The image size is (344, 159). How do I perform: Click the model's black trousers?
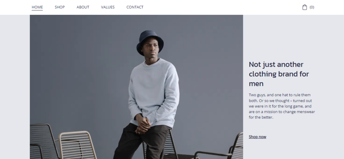pos(142,141)
